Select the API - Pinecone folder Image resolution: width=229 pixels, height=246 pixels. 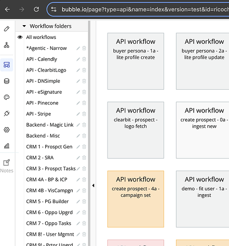(x=42, y=103)
